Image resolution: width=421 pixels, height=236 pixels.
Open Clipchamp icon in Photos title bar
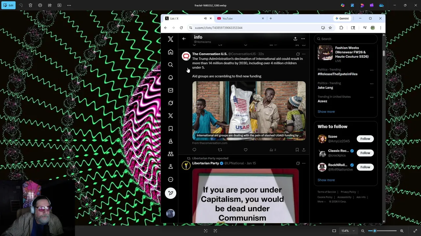pos(372,5)
